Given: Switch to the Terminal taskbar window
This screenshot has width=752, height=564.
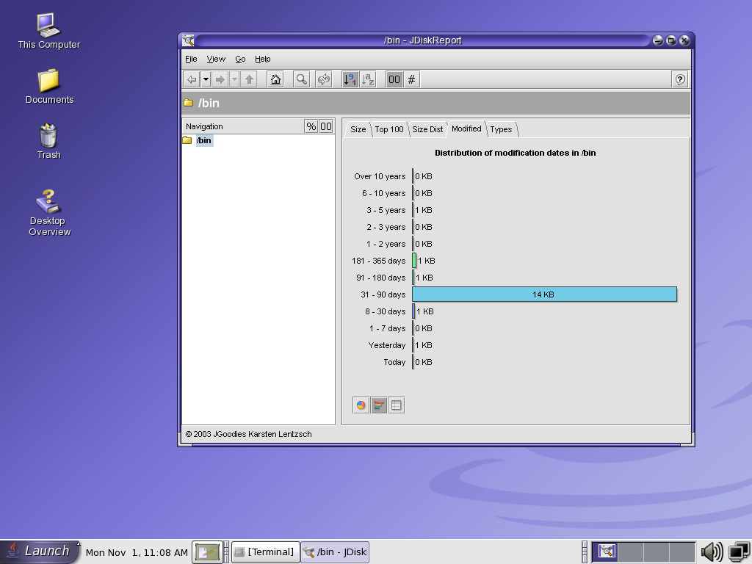Looking at the screenshot, I should (x=266, y=552).
